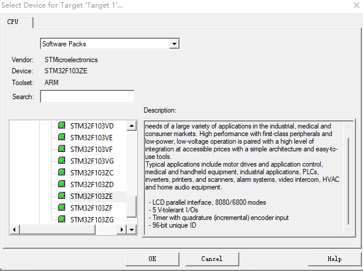
Task: Select device STM32F103VE in the tree
Action: pyautogui.click(x=91, y=138)
